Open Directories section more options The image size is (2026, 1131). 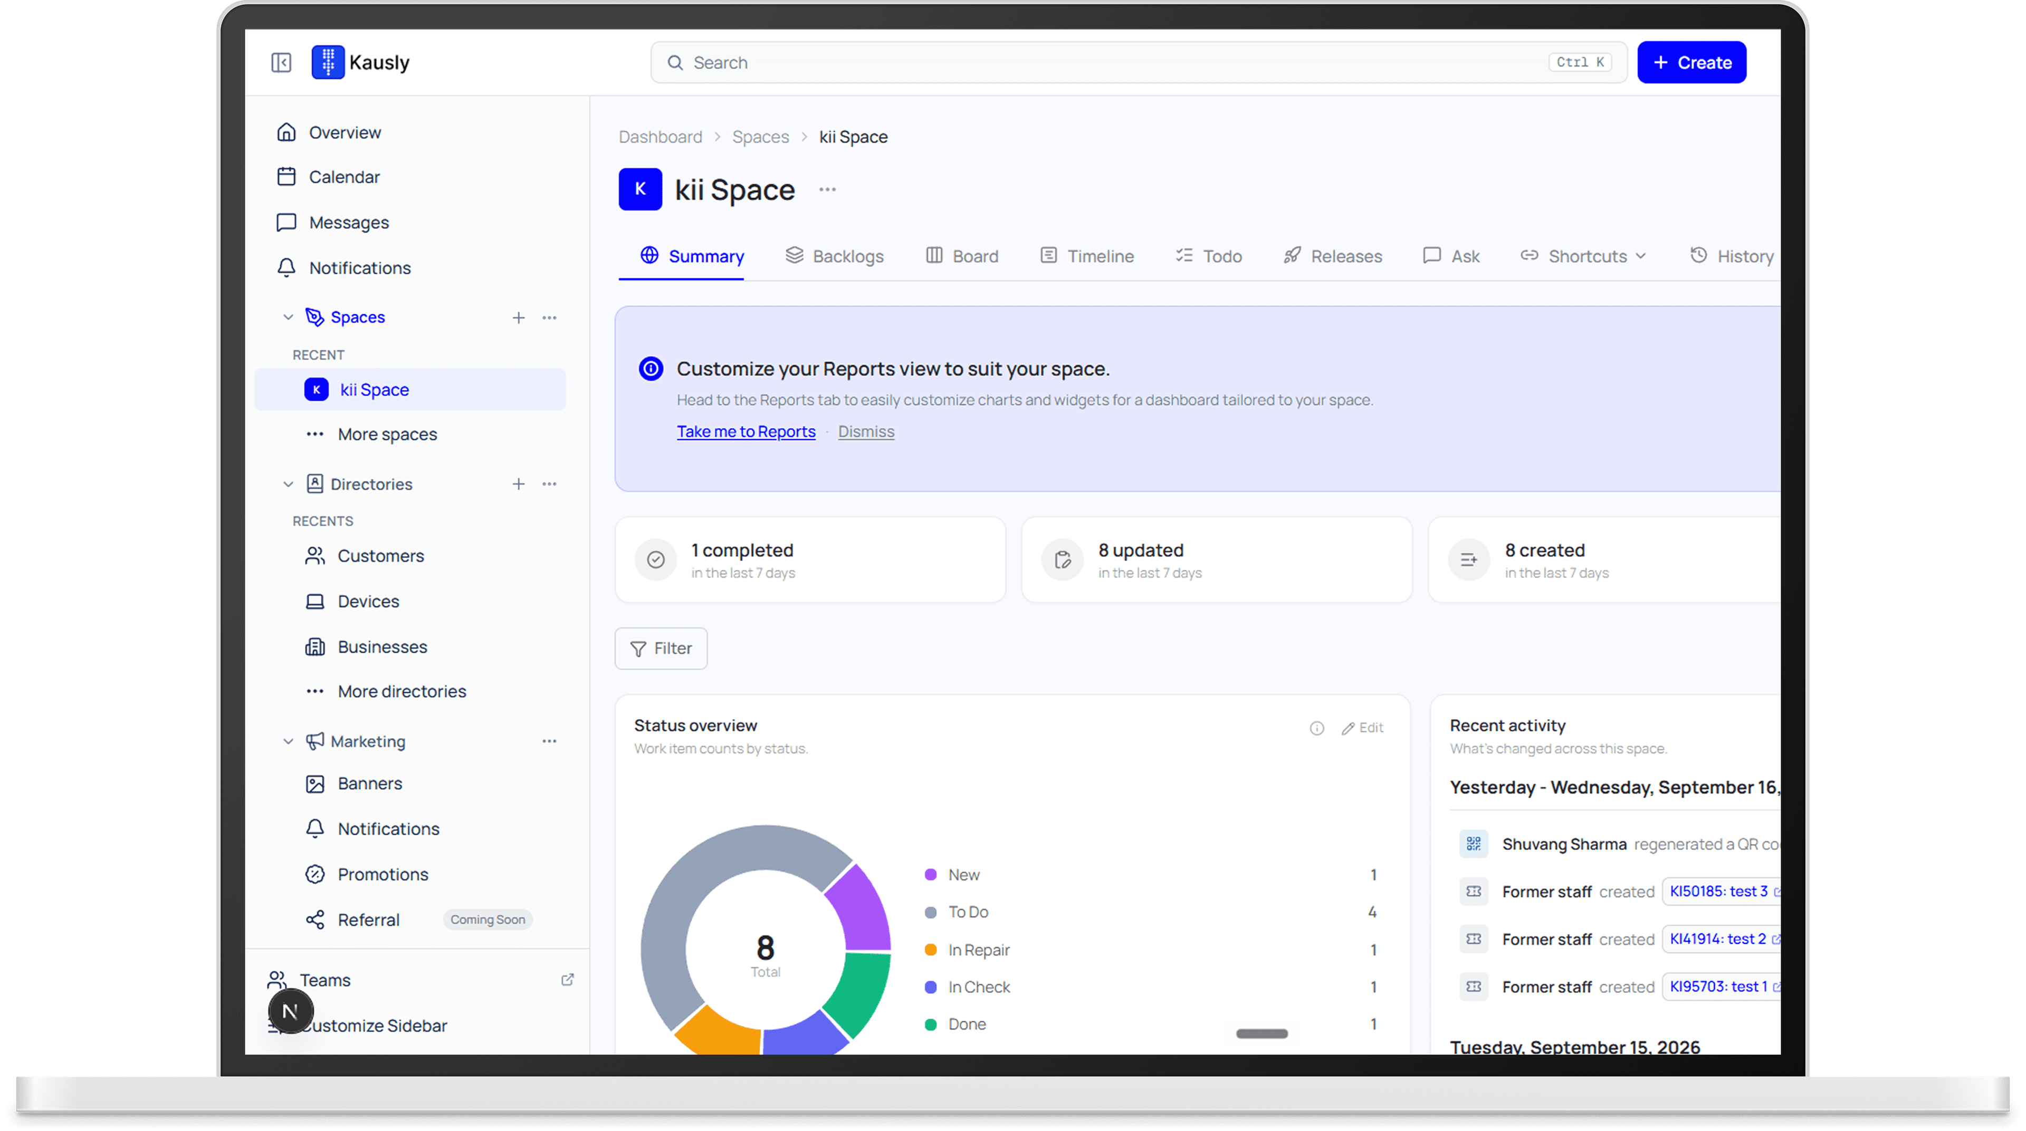[x=549, y=484]
